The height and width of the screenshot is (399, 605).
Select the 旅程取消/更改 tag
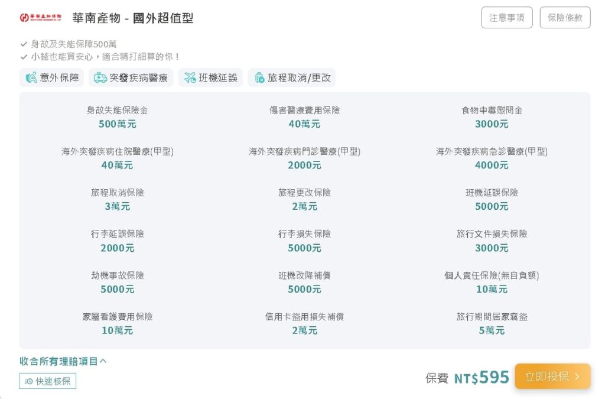292,77
